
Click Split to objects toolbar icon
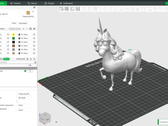[x=84, y=9]
